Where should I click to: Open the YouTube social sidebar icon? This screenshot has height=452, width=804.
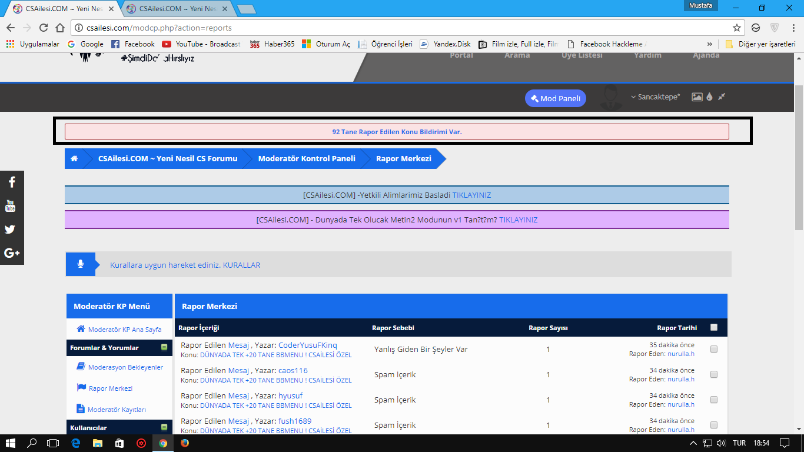(12, 206)
